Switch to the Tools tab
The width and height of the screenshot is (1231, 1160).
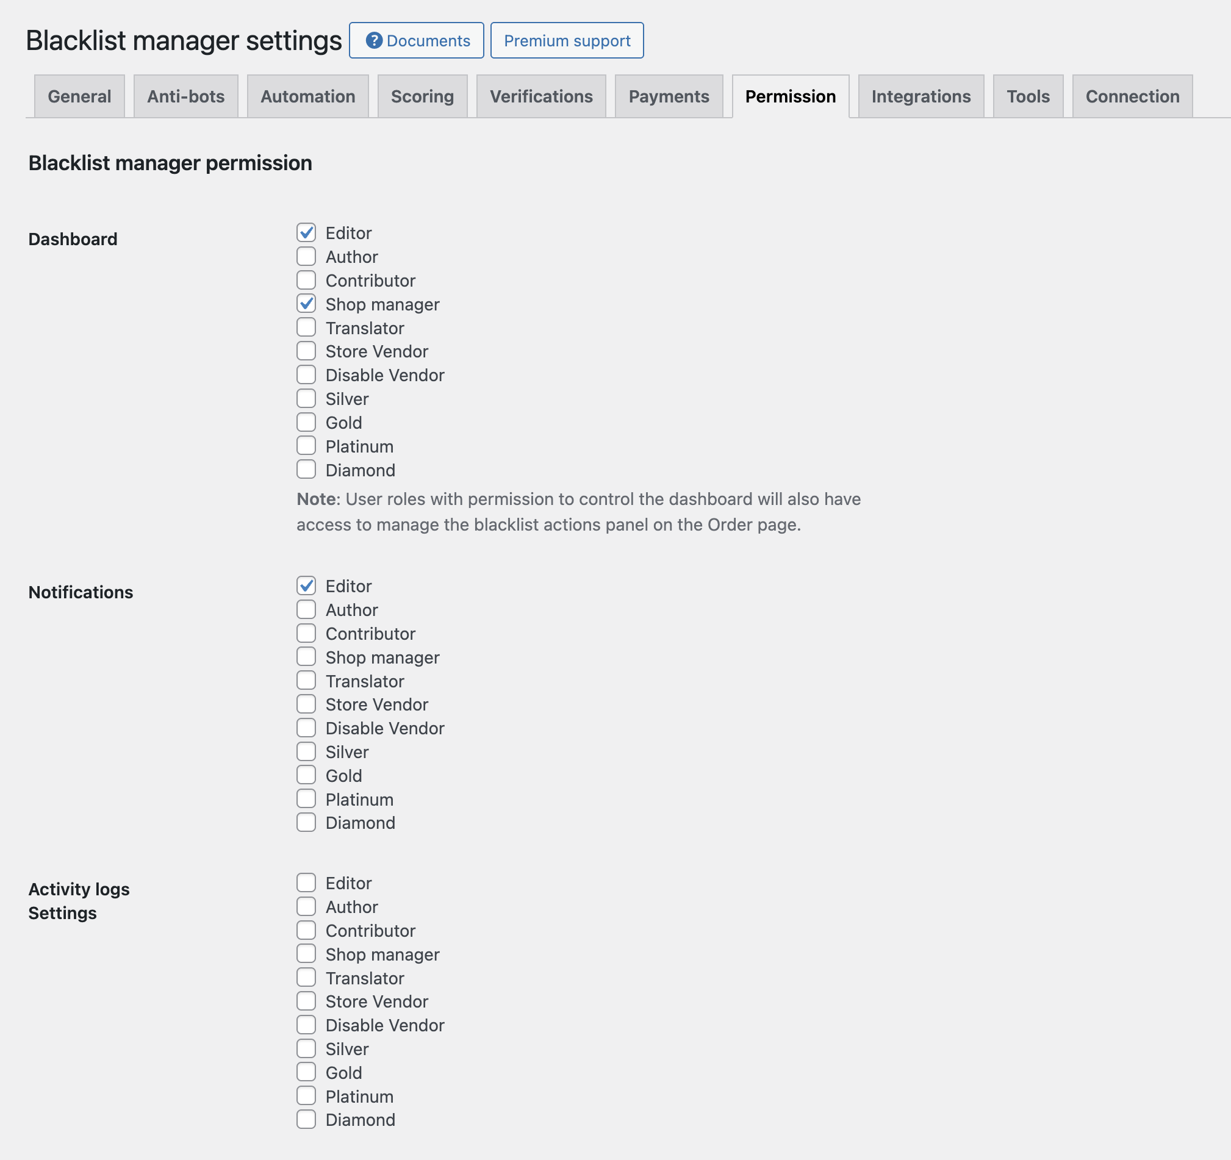pyautogui.click(x=1028, y=96)
